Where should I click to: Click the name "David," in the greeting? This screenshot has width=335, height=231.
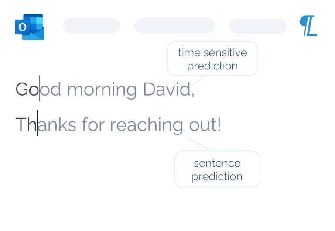coord(168,90)
